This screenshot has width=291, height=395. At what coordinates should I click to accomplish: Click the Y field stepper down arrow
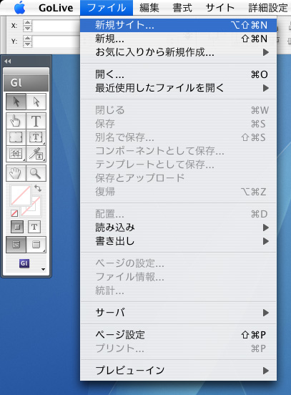[x=27, y=44]
